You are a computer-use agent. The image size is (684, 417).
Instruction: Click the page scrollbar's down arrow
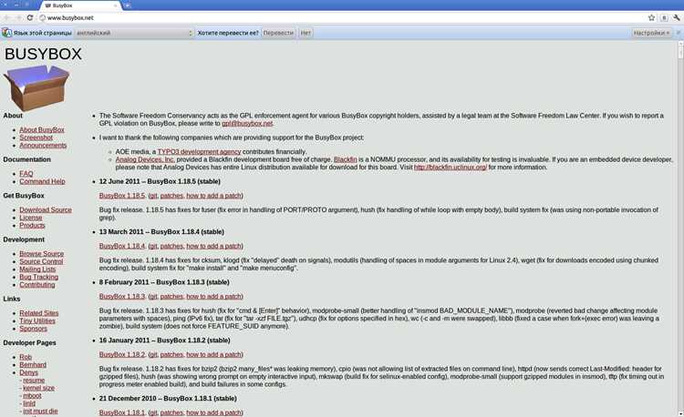[x=680, y=413]
